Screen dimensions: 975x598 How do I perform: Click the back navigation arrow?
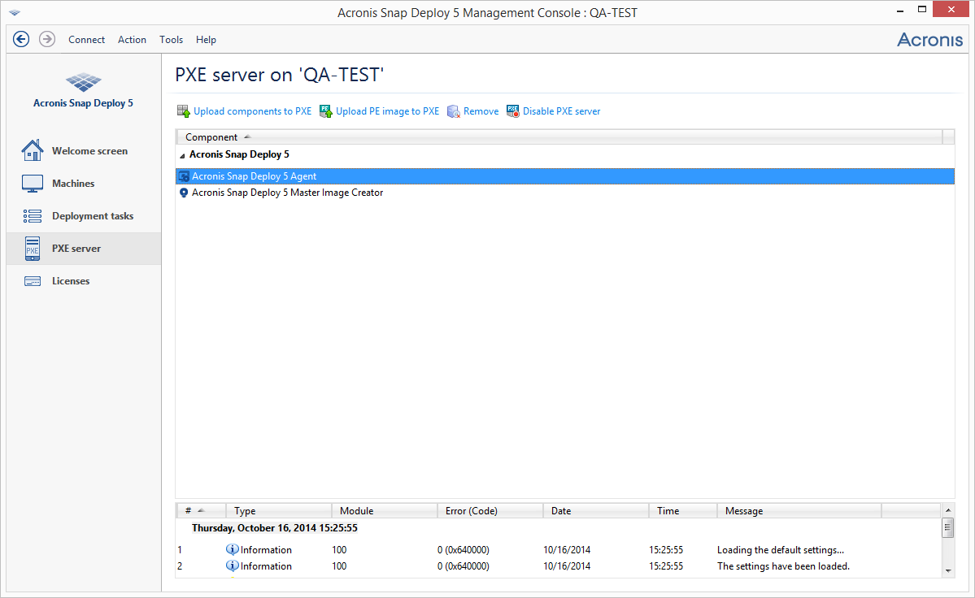[21, 38]
